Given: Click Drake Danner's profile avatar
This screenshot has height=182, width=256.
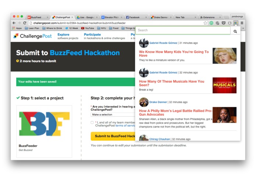Looking at the screenshot, I should [x=144, y=102].
